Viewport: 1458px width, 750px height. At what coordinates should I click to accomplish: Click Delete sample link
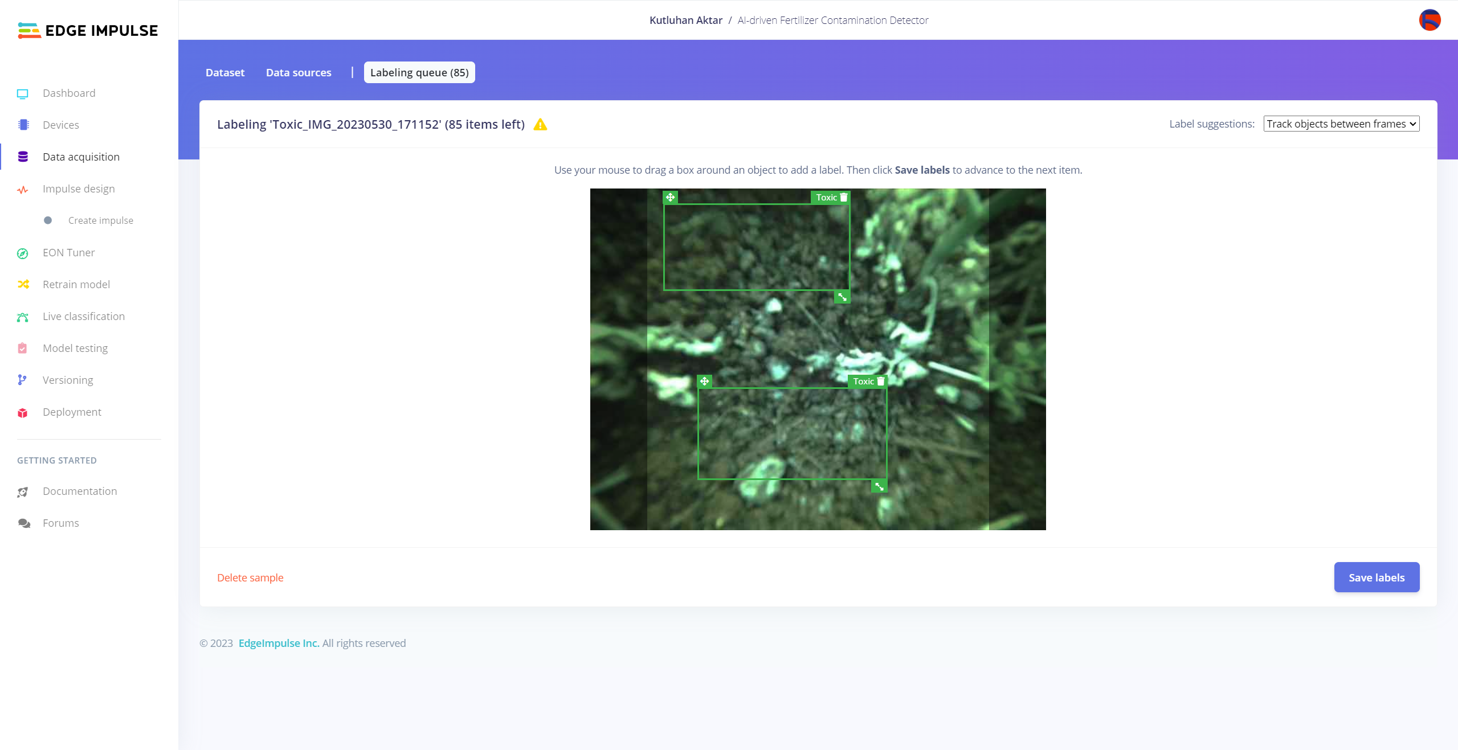point(250,577)
